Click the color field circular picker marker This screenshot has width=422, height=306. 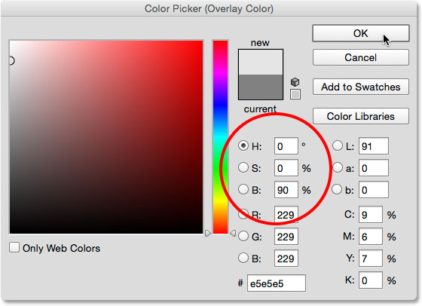click(11, 60)
